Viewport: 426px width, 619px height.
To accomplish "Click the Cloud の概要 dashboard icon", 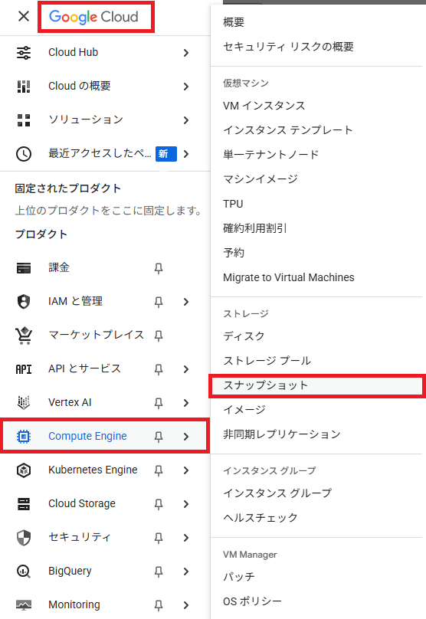I will pyautogui.click(x=24, y=86).
